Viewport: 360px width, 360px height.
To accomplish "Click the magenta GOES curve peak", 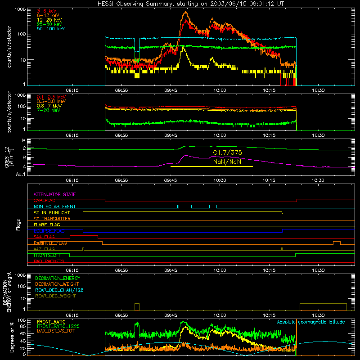I will pyautogui.click(x=185, y=156).
